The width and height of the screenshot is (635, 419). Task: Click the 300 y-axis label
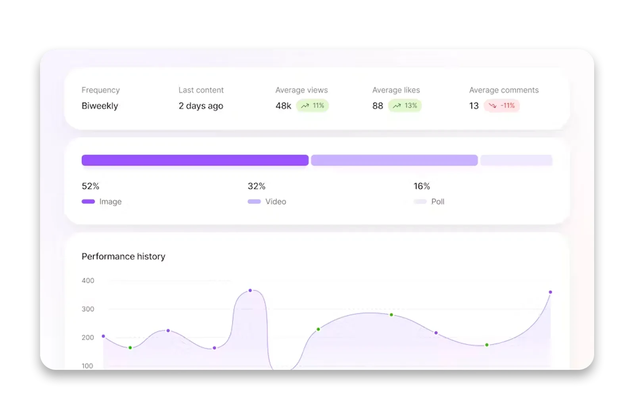coord(88,309)
